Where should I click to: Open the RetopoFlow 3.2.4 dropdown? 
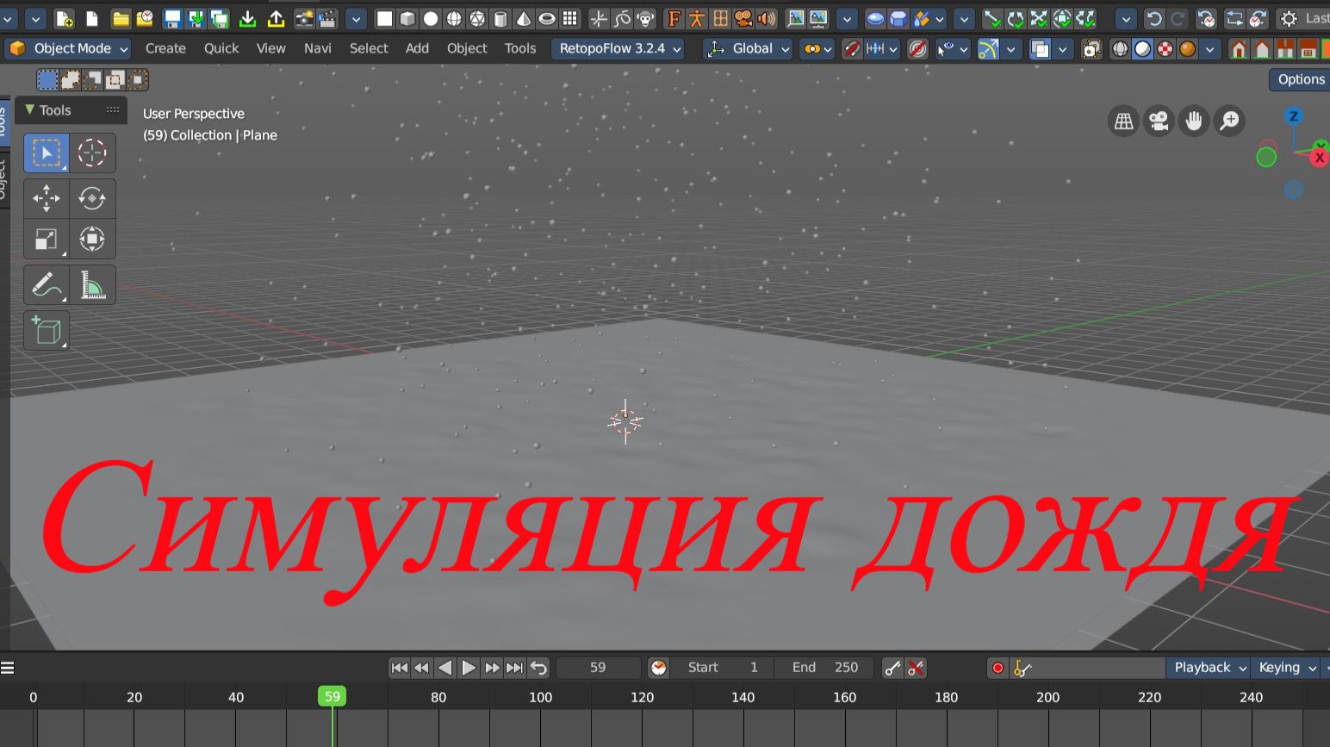coord(619,49)
